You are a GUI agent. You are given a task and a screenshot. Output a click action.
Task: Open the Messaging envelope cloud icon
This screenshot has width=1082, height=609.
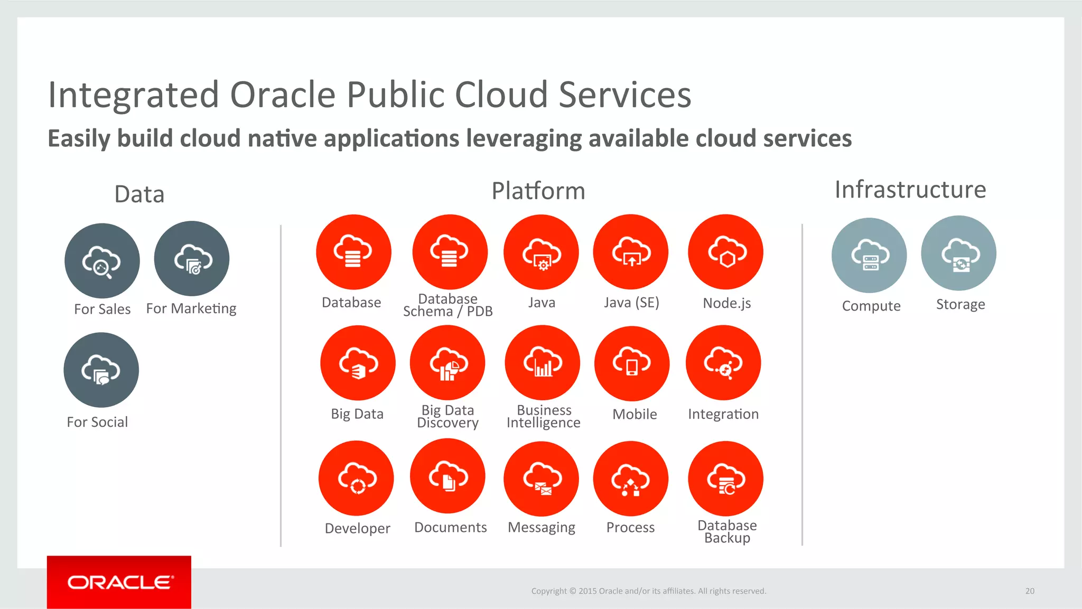point(541,479)
